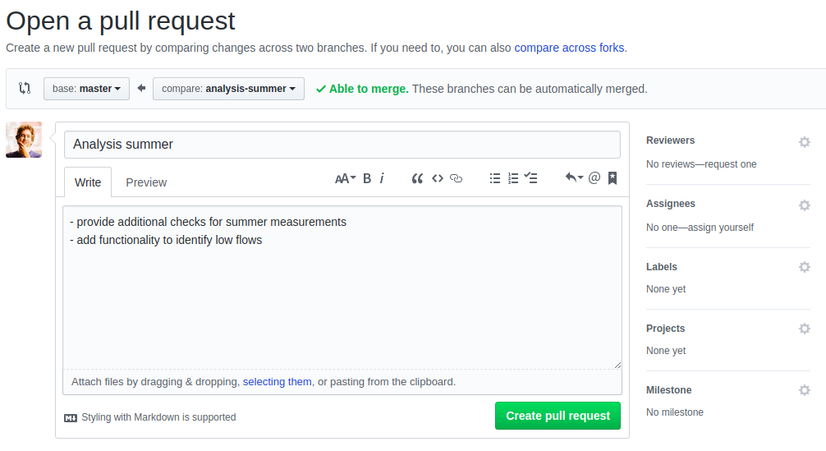The image size is (826, 451).
Task: Select the Write tab
Action: click(x=88, y=182)
